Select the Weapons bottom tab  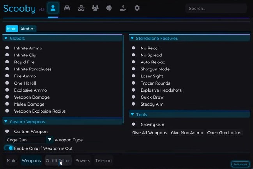(31, 160)
